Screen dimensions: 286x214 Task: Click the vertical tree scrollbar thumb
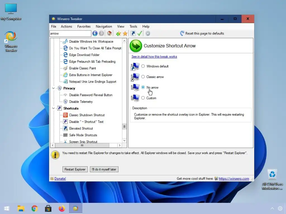(x=124, y=127)
